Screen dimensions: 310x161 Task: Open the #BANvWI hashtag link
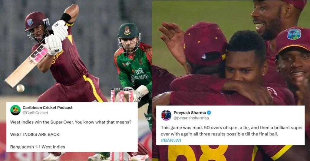click(x=171, y=140)
